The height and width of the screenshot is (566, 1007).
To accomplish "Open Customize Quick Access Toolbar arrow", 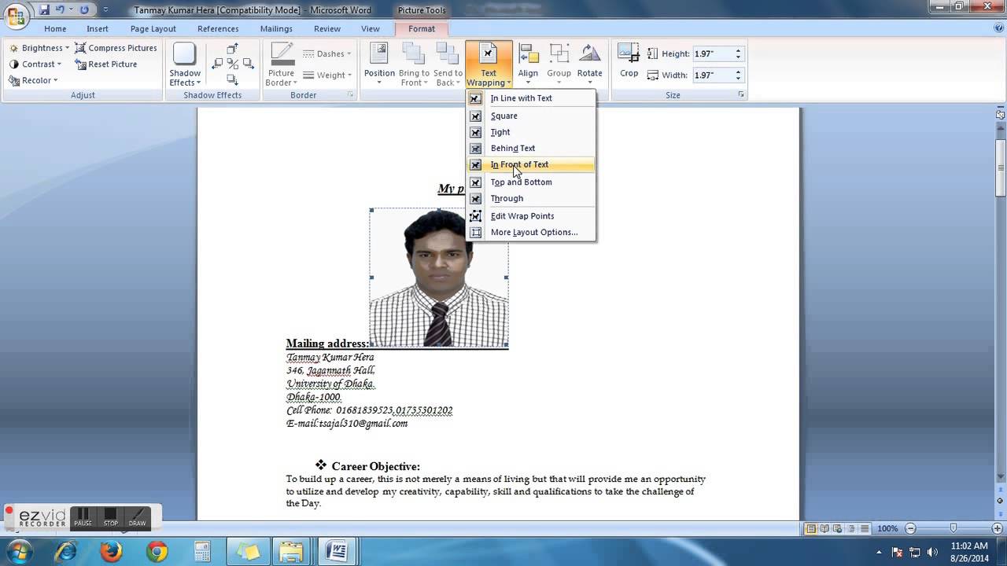I will (107, 10).
